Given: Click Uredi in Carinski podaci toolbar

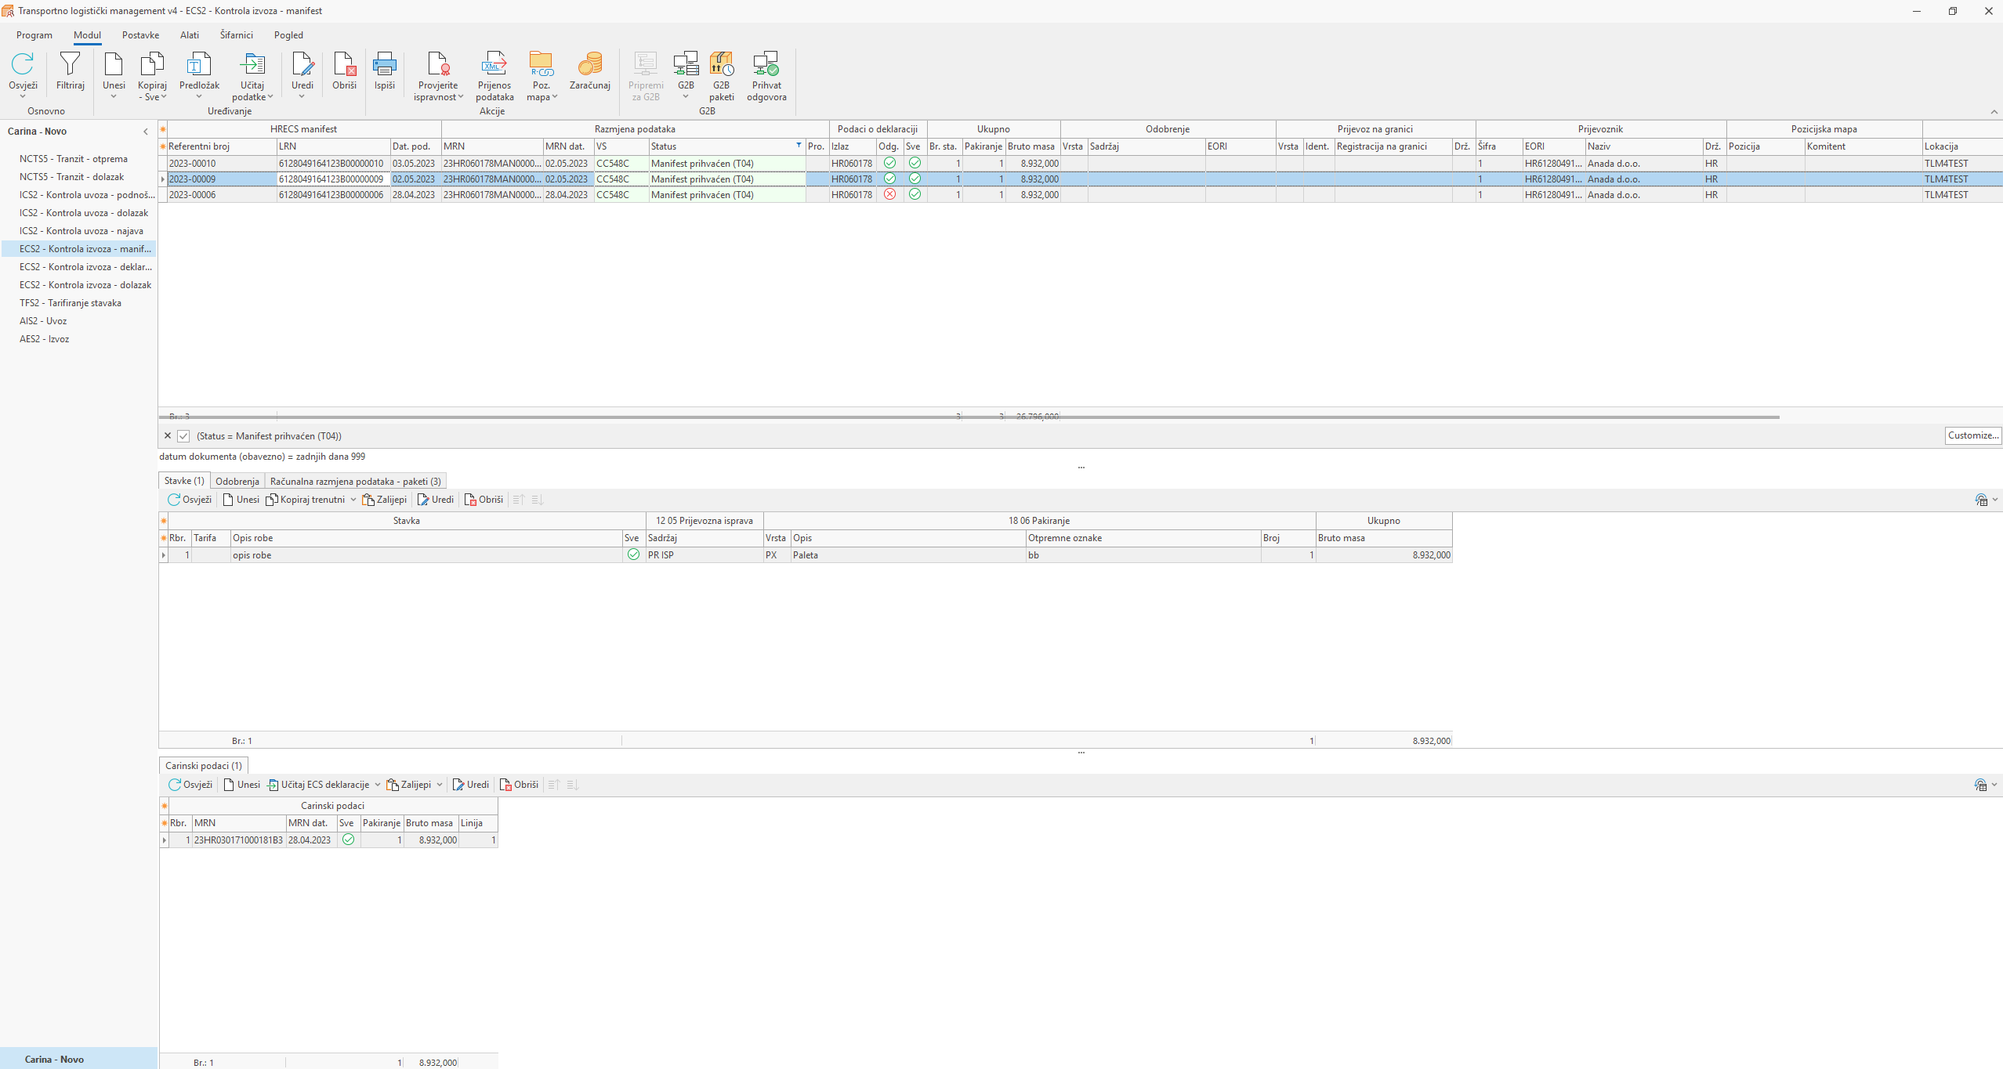Looking at the screenshot, I should click(x=471, y=785).
